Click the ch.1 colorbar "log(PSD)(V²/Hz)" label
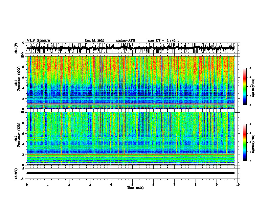Image resolution: width=268 pixels, height=207 pixels. tap(253, 88)
